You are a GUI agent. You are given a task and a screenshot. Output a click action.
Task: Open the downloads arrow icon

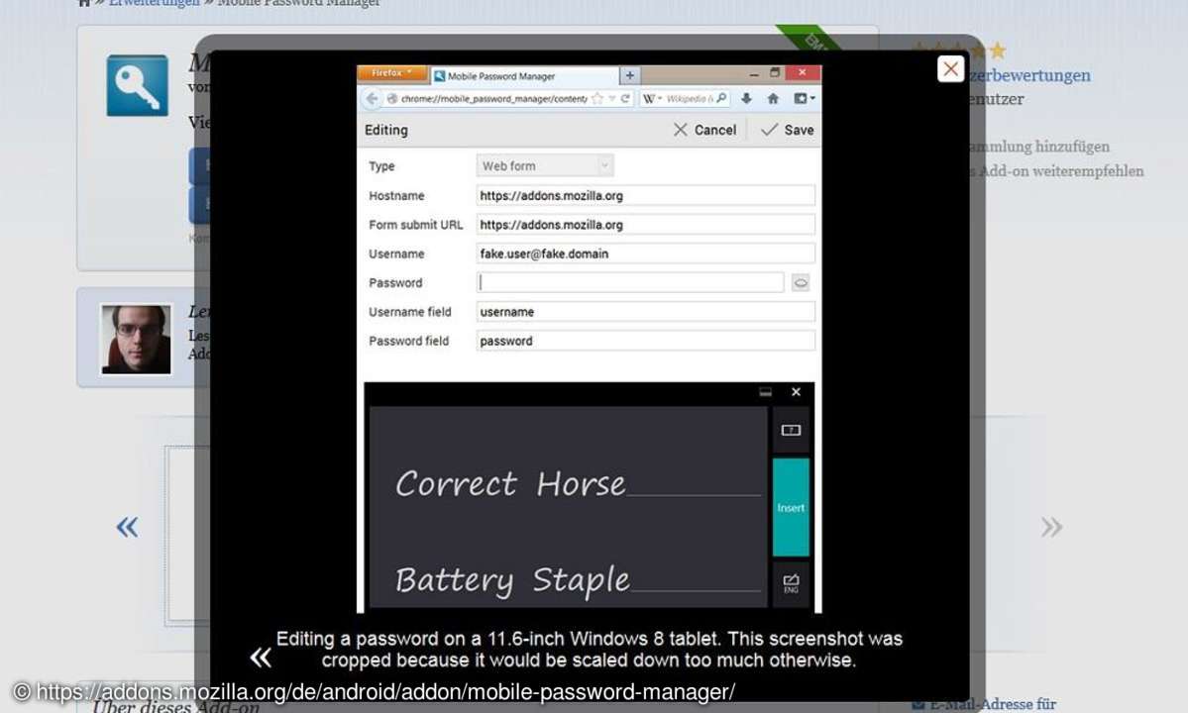(x=746, y=98)
